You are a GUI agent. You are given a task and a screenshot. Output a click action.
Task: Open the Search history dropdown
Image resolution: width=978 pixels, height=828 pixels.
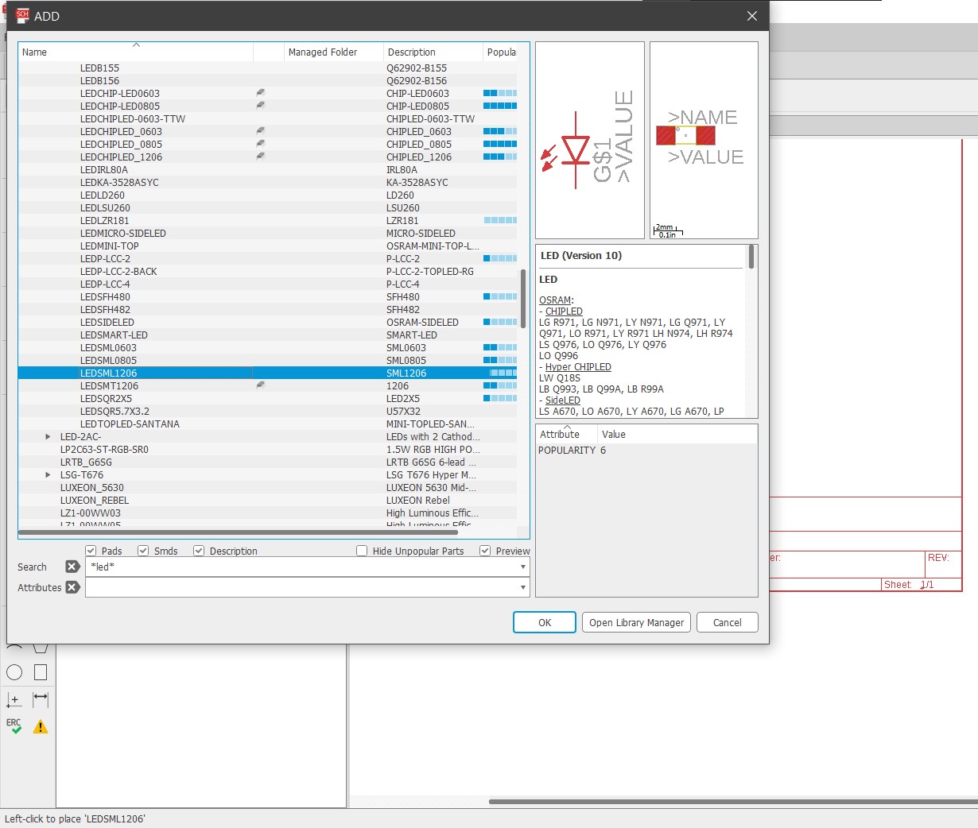coord(522,567)
